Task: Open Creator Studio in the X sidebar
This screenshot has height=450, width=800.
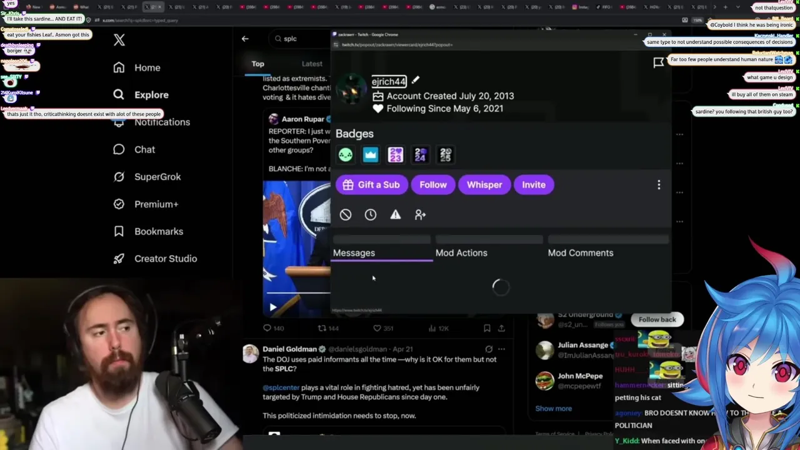Action: pyautogui.click(x=154, y=259)
